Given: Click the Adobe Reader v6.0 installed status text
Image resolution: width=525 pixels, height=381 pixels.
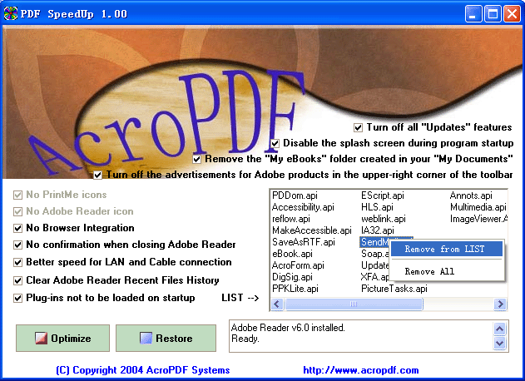Looking at the screenshot, I should [x=288, y=328].
